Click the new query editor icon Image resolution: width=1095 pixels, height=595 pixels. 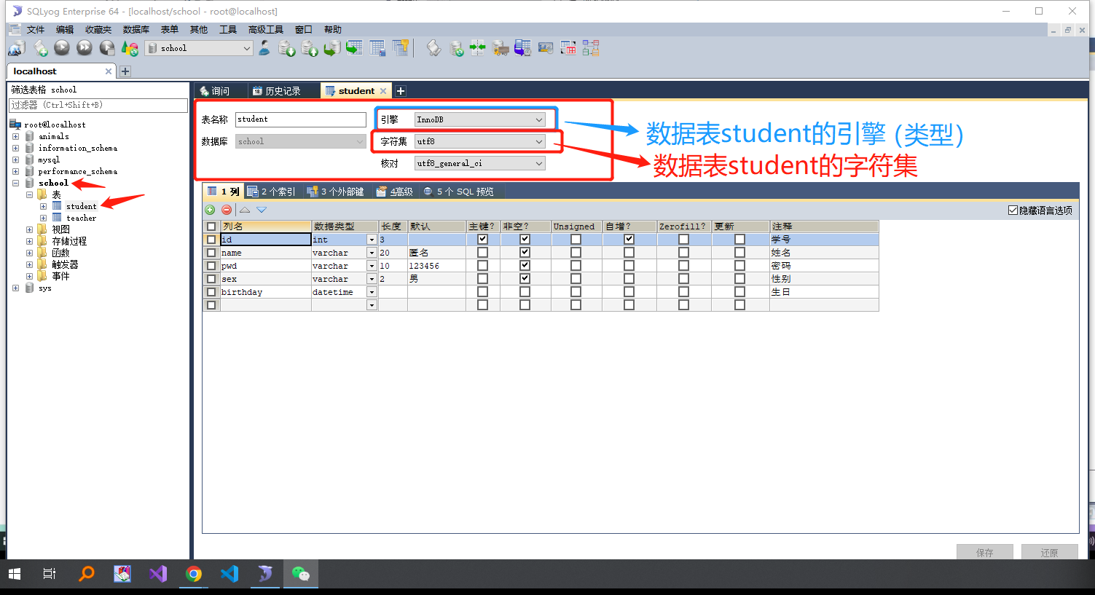(x=41, y=48)
